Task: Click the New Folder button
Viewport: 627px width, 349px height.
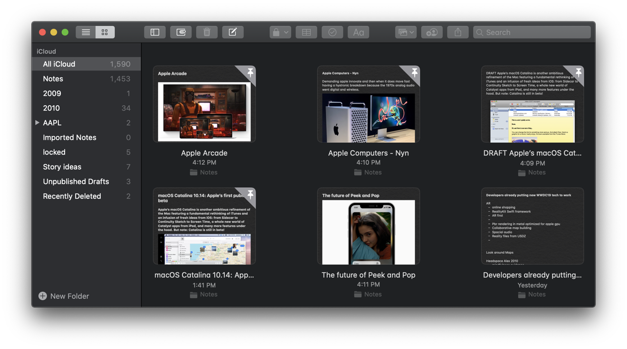Action: click(64, 296)
